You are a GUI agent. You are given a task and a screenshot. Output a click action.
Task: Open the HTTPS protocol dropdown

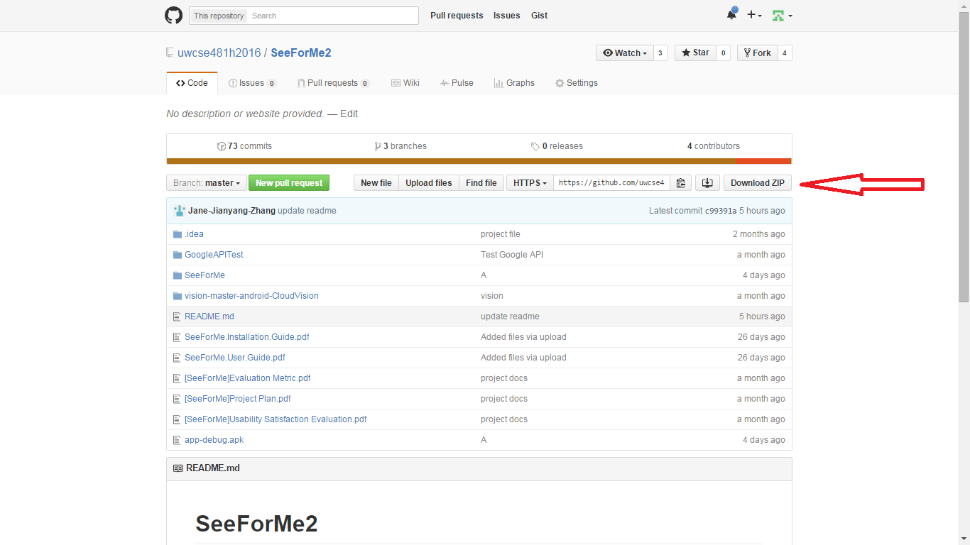(530, 183)
